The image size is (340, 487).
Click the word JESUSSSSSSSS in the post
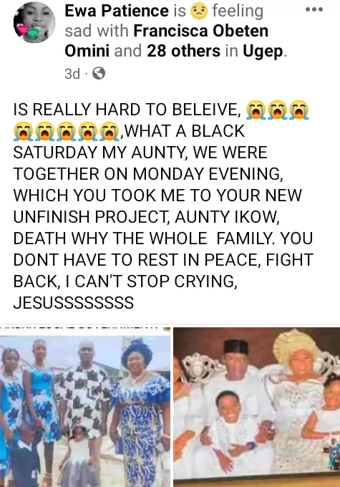[74, 303]
